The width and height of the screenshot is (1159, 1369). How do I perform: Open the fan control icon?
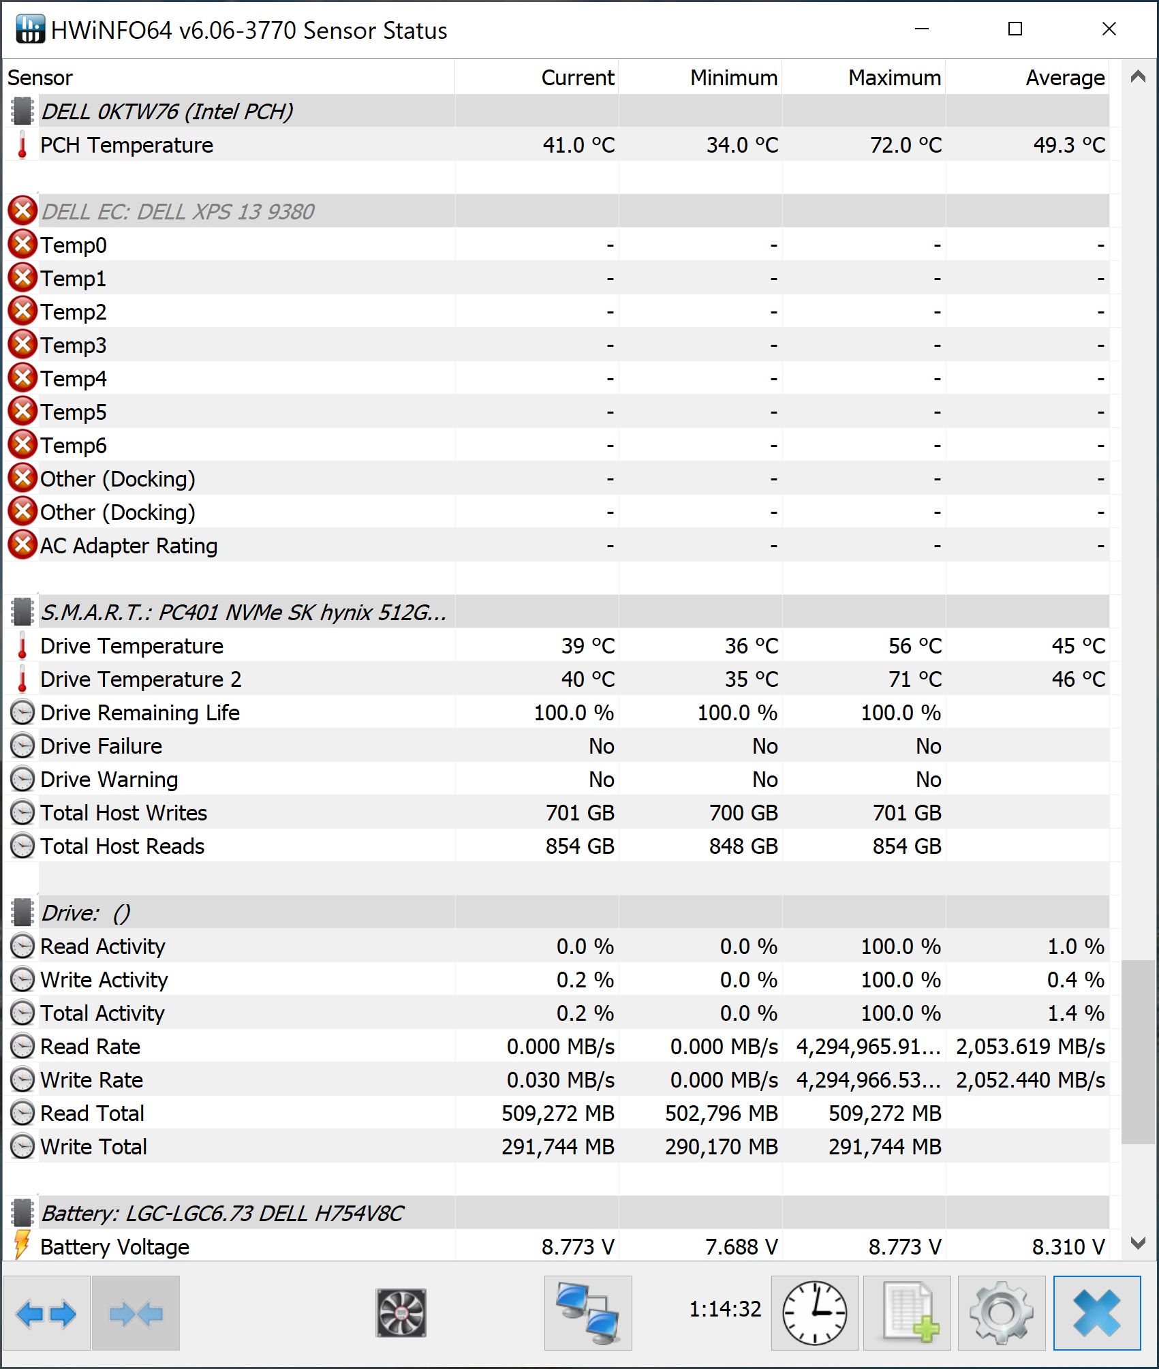tap(401, 1312)
